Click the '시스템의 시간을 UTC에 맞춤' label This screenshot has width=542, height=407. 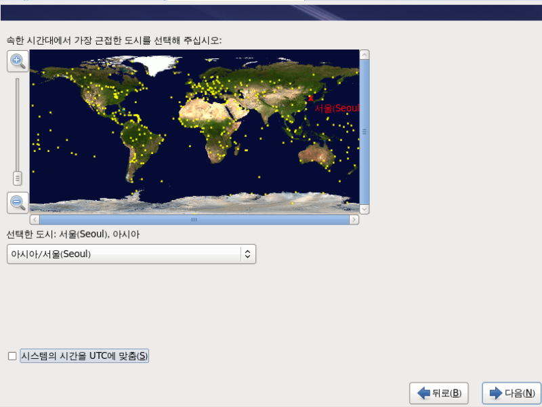(84, 355)
